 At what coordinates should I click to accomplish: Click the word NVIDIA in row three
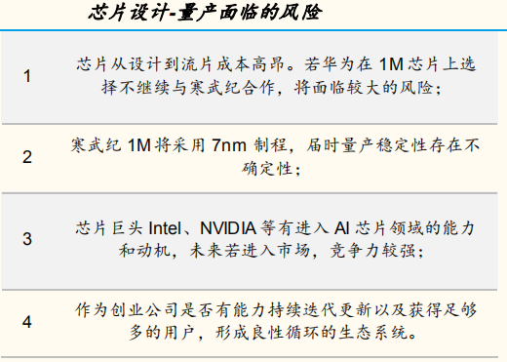tap(228, 228)
